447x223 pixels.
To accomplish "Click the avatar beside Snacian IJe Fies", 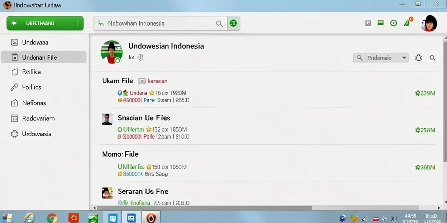I will (x=107, y=119).
